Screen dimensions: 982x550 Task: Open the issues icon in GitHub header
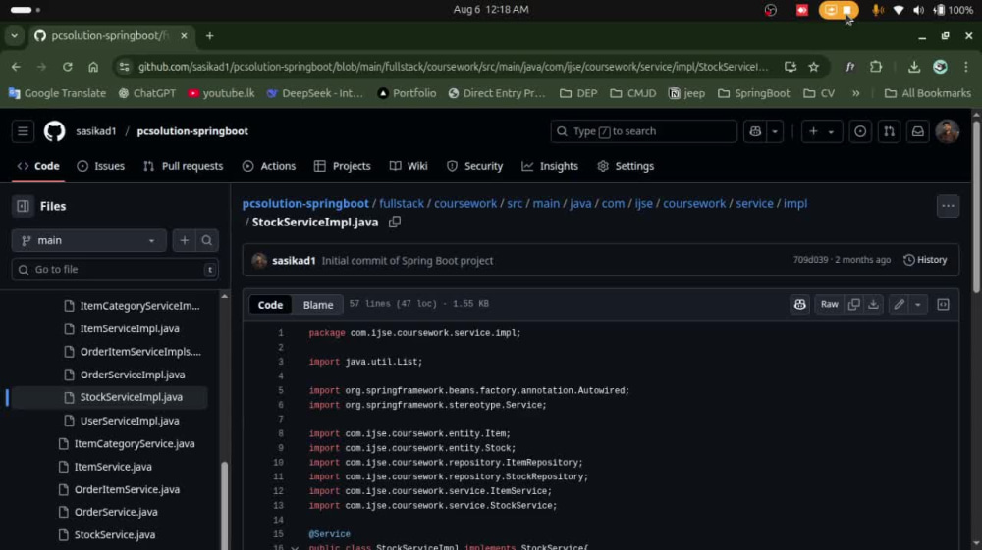[x=860, y=131]
